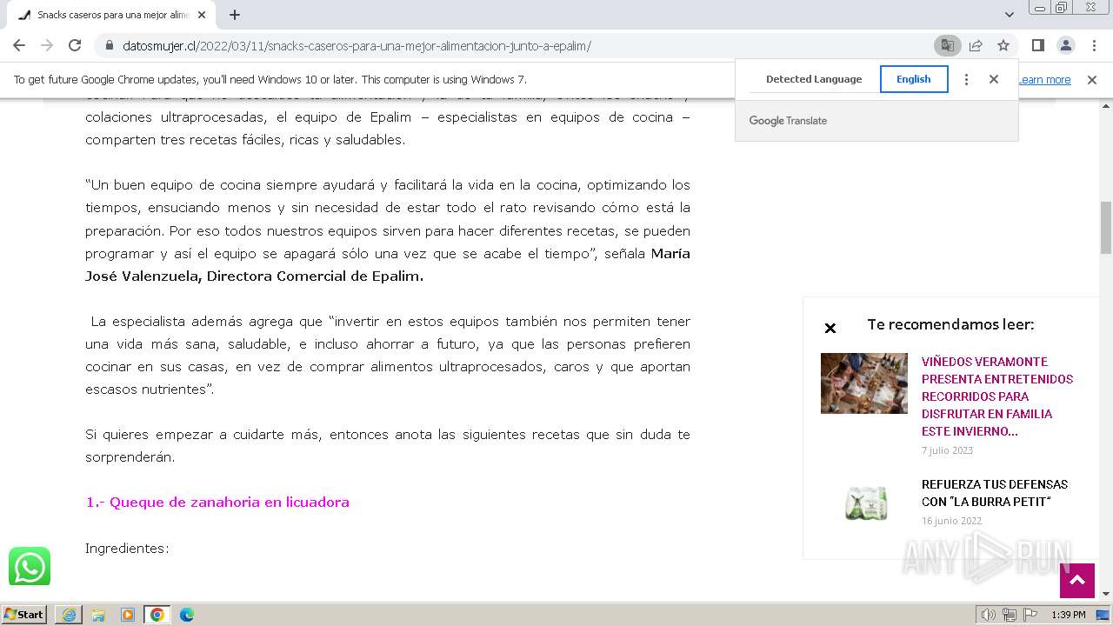
Task: Select the Chrome taskbar button
Action: [157, 615]
